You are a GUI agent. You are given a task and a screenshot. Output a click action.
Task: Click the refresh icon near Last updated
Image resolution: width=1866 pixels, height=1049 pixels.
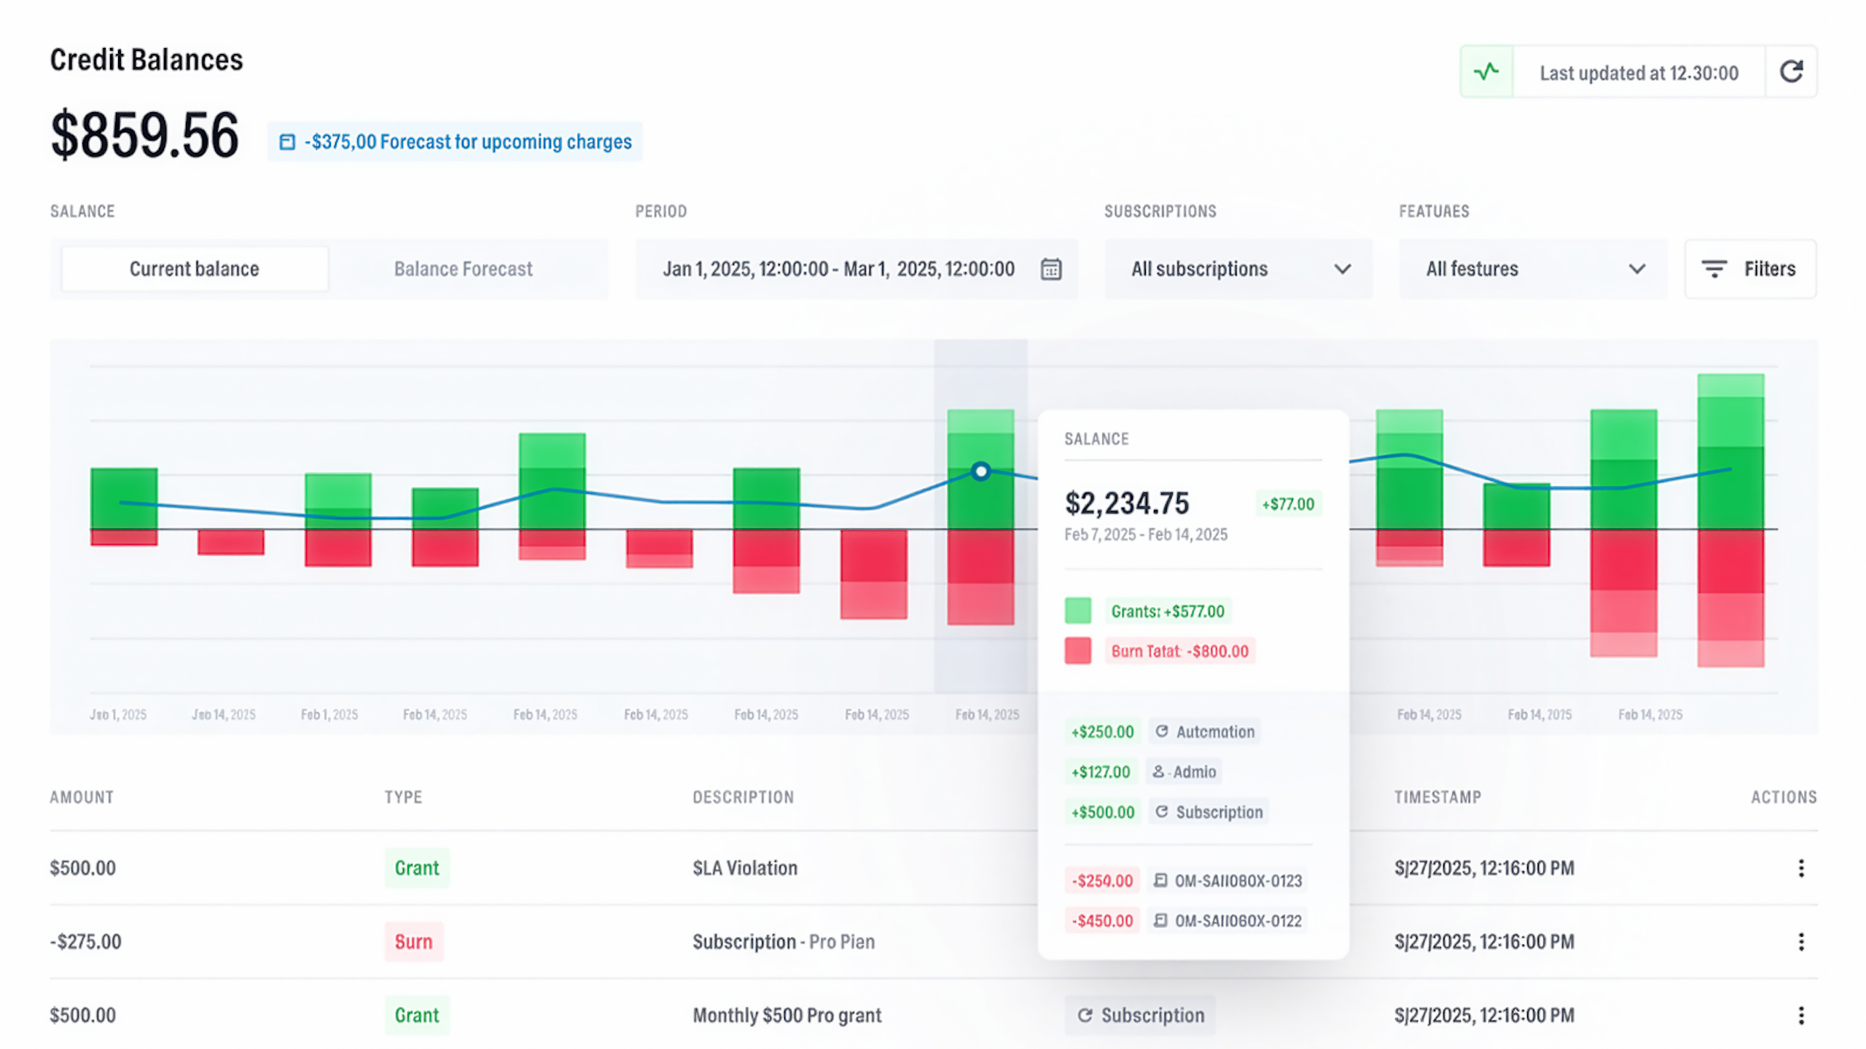pos(1791,72)
